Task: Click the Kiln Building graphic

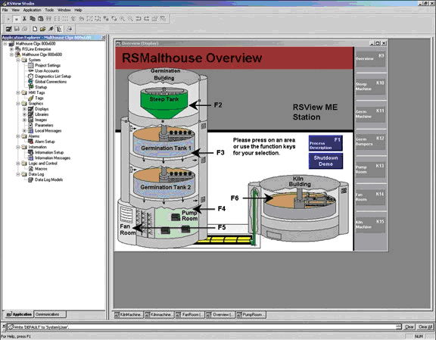Action: pyautogui.click(x=299, y=207)
